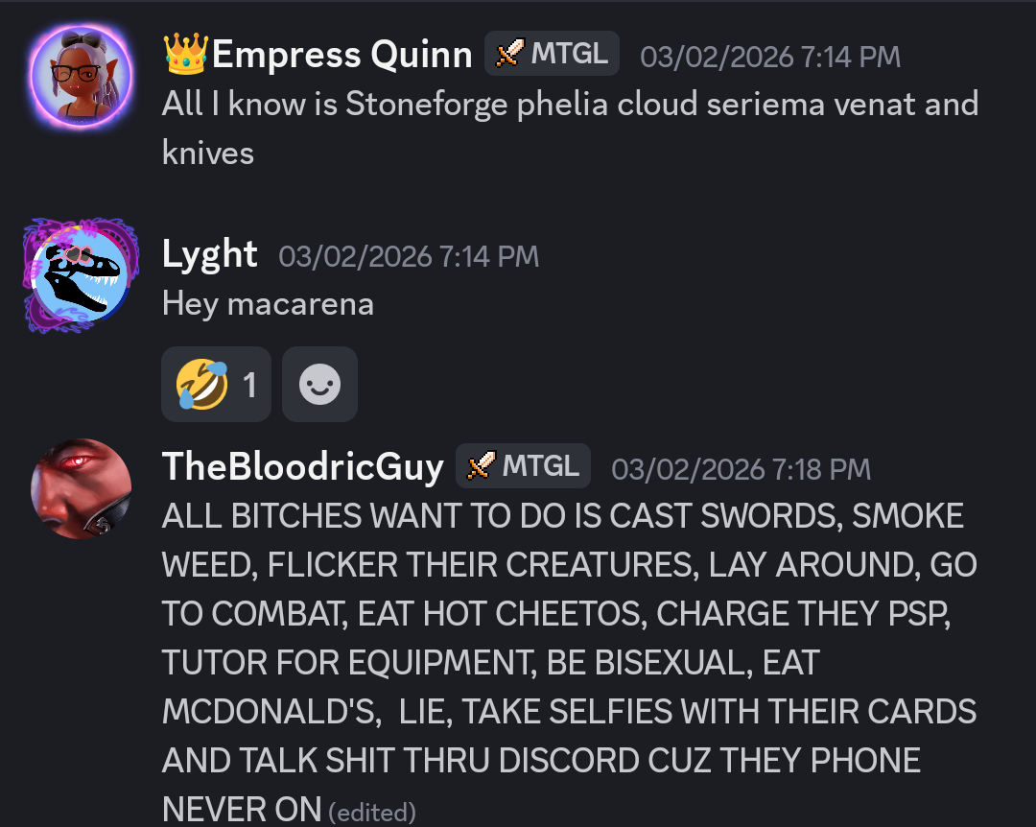This screenshot has height=827, width=1036.
Task: Click the TheBloodricGuy username
Action: pos(302,466)
